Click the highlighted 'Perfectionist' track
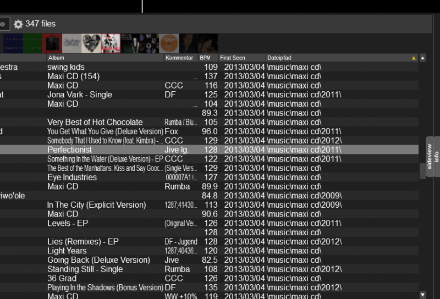The image size is (440, 299). pyautogui.click(x=209, y=150)
